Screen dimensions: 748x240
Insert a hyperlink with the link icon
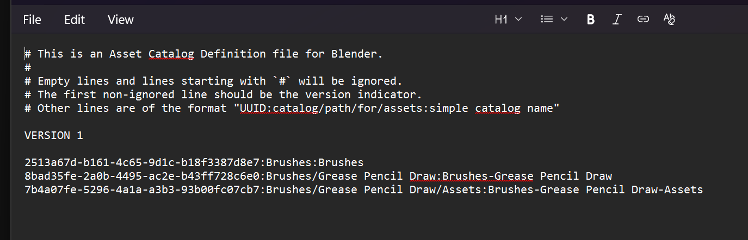coord(643,20)
